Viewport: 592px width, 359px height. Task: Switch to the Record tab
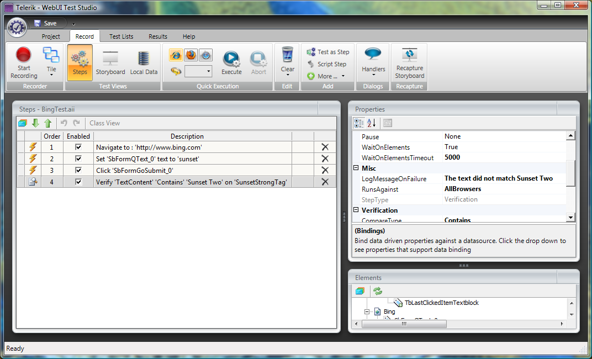pos(84,36)
